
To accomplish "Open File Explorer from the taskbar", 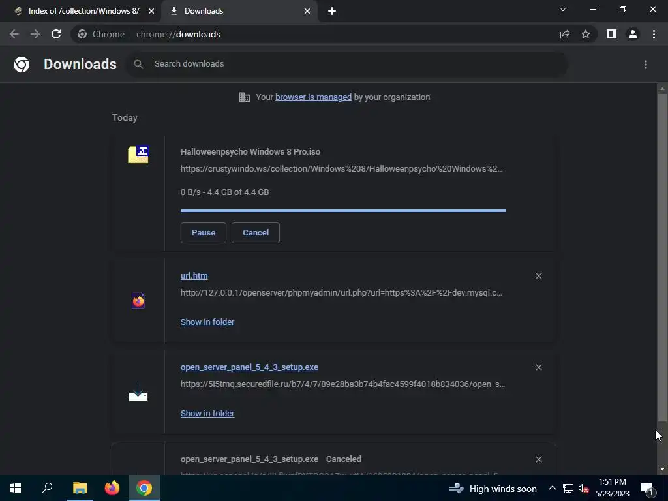I will click(x=80, y=488).
